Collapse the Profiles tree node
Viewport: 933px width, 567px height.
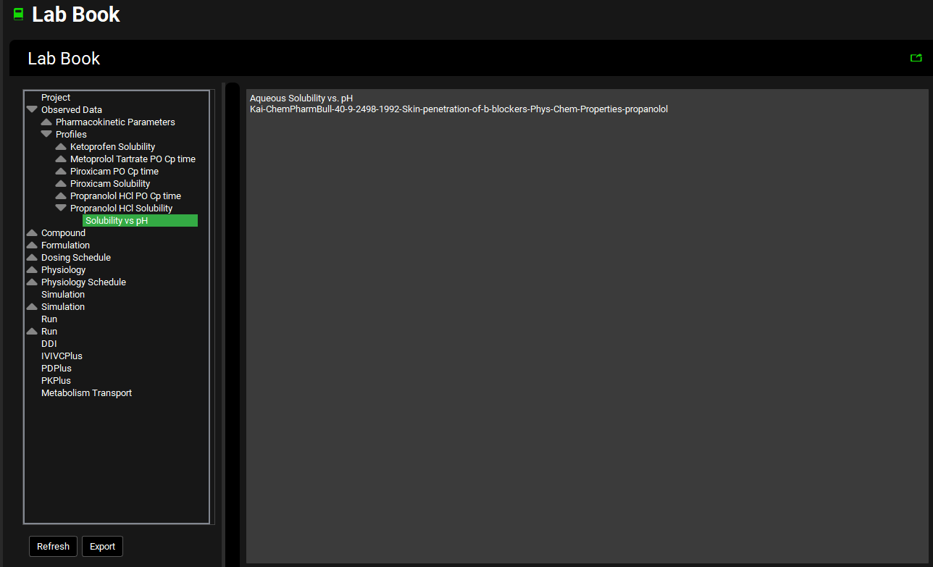click(46, 134)
